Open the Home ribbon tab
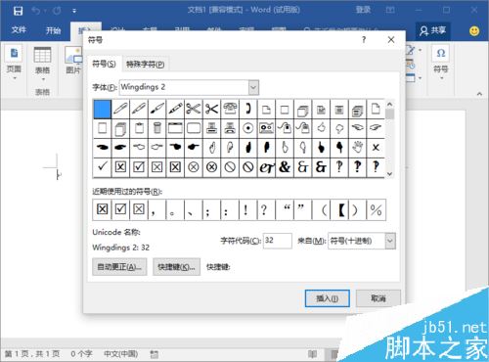The height and width of the screenshot is (362, 489). 53,30
